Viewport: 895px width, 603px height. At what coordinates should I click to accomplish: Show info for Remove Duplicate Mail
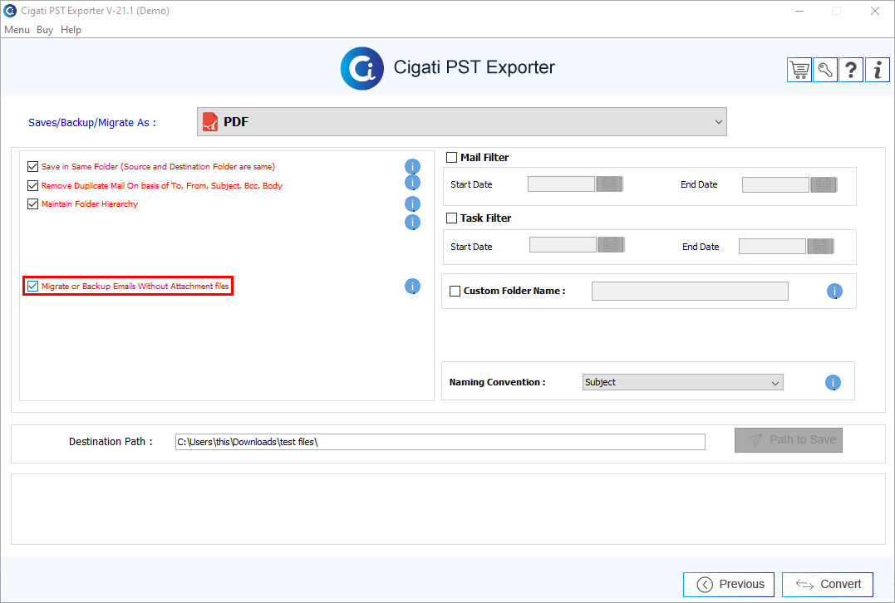[x=413, y=183]
